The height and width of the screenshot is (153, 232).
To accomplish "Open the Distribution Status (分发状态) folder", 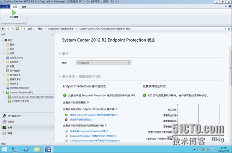I will pyautogui.click(x=12, y=84).
